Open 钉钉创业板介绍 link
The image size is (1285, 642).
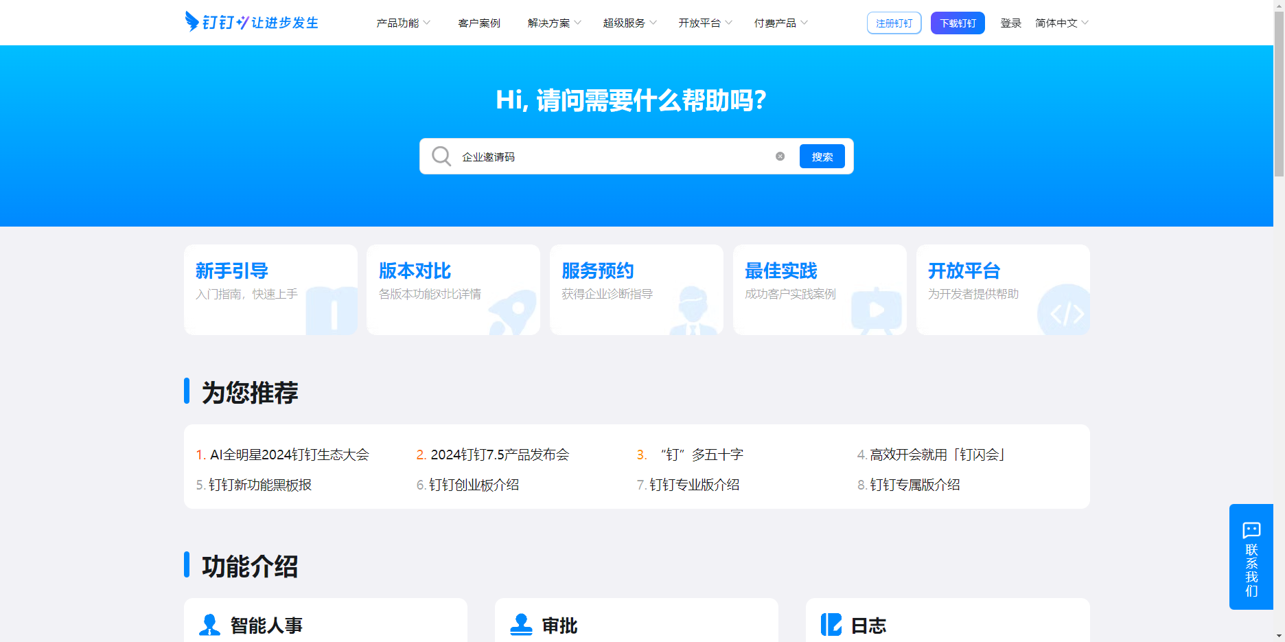474,485
